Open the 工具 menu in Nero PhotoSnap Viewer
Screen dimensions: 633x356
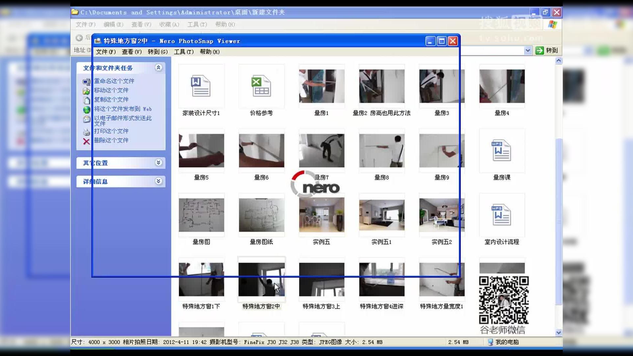tap(184, 52)
